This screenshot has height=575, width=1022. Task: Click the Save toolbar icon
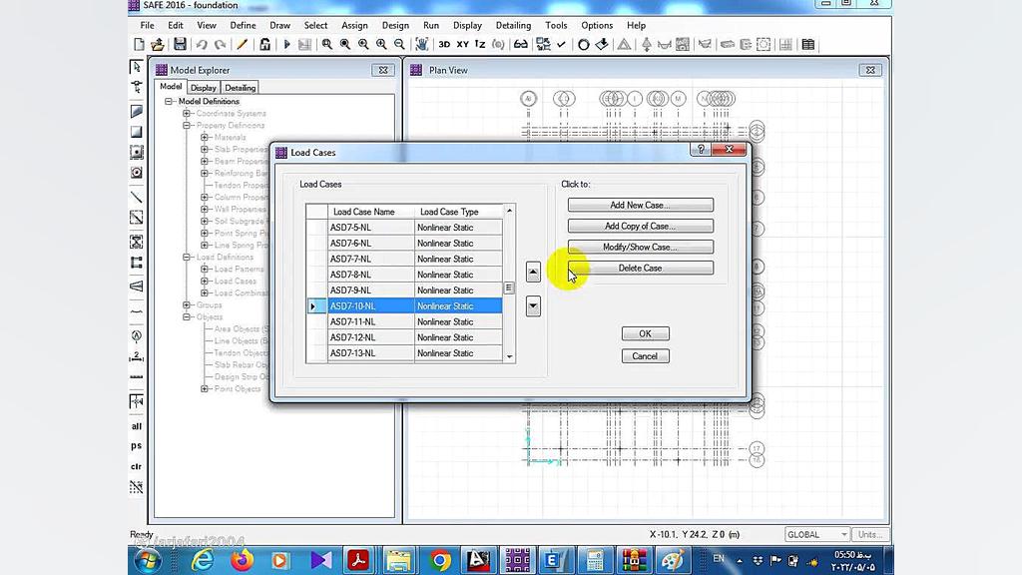click(180, 44)
